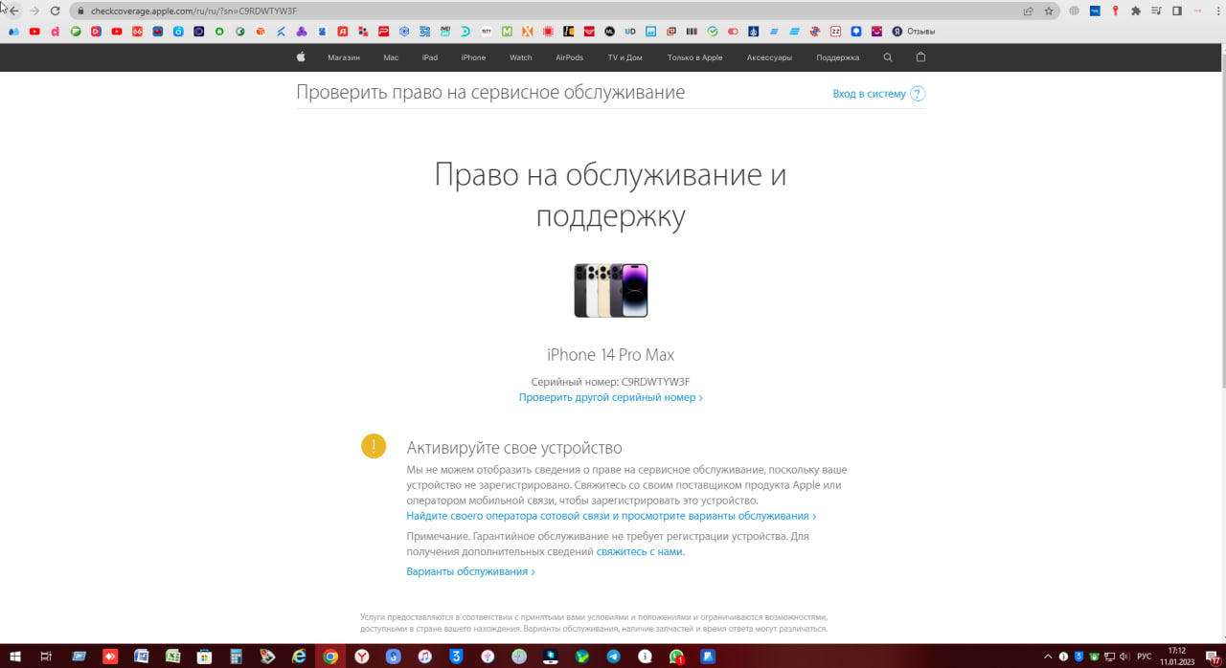Click the iPhone 14 Pro Max image
The width and height of the screenshot is (1226, 668).
pyautogui.click(x=610, y=291)
